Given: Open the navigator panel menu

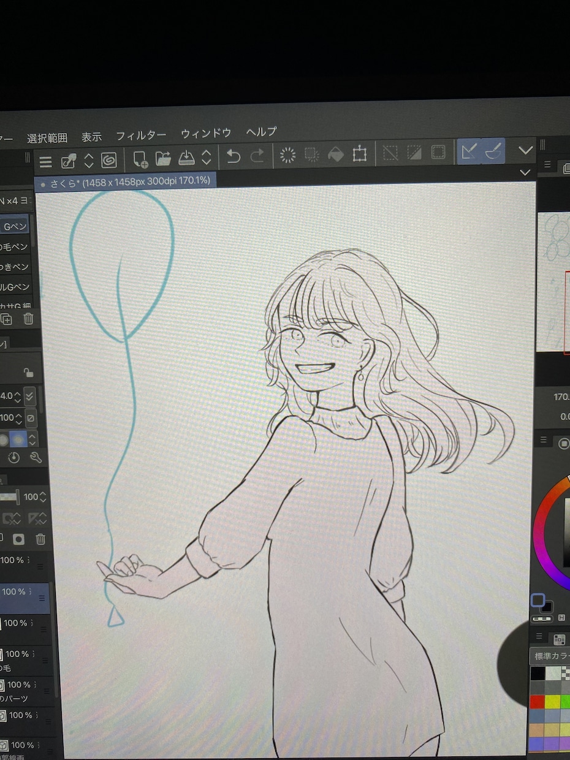Looking at the screenshot, I should coord(547,165).
